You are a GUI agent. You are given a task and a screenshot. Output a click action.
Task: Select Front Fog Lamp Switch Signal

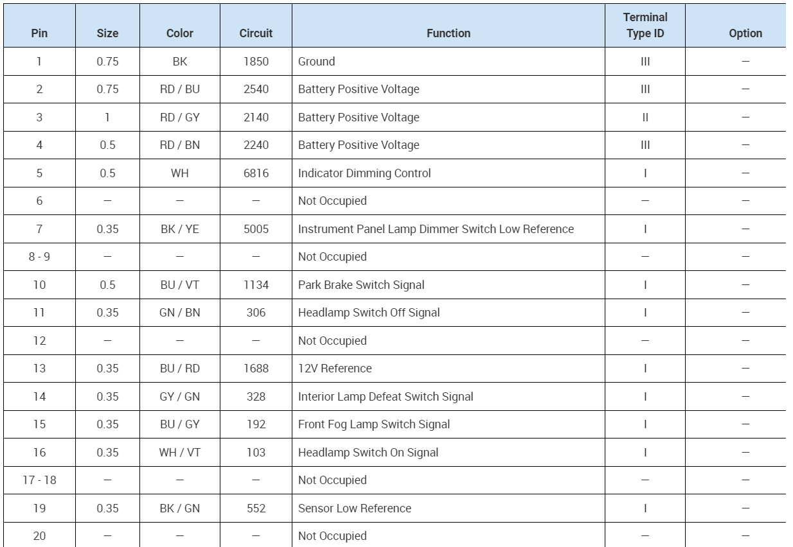tap(374, 424)
